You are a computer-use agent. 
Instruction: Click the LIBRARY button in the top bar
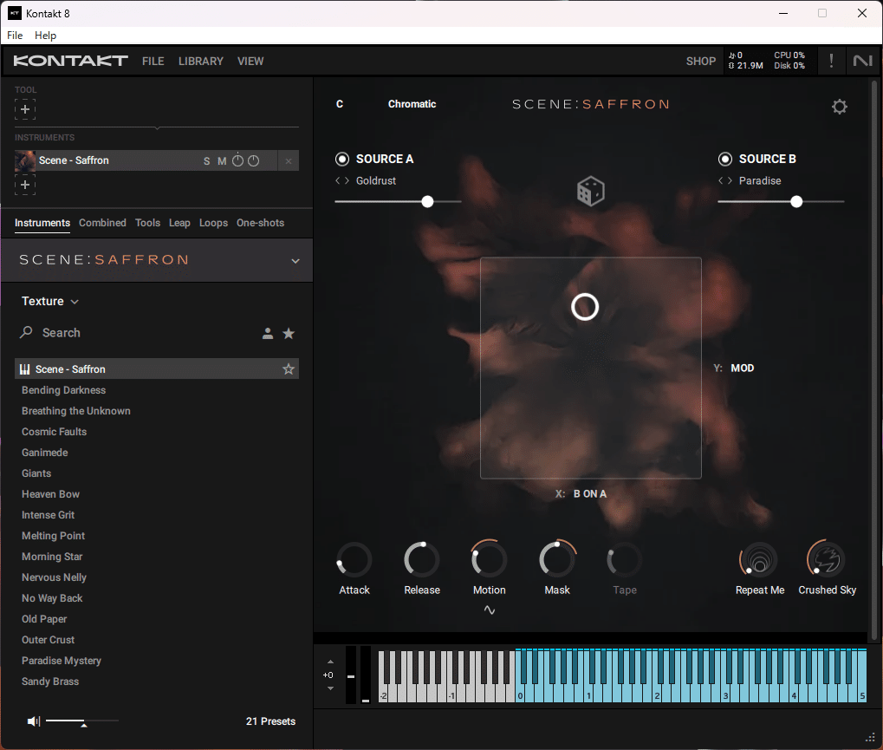[200, 61]
